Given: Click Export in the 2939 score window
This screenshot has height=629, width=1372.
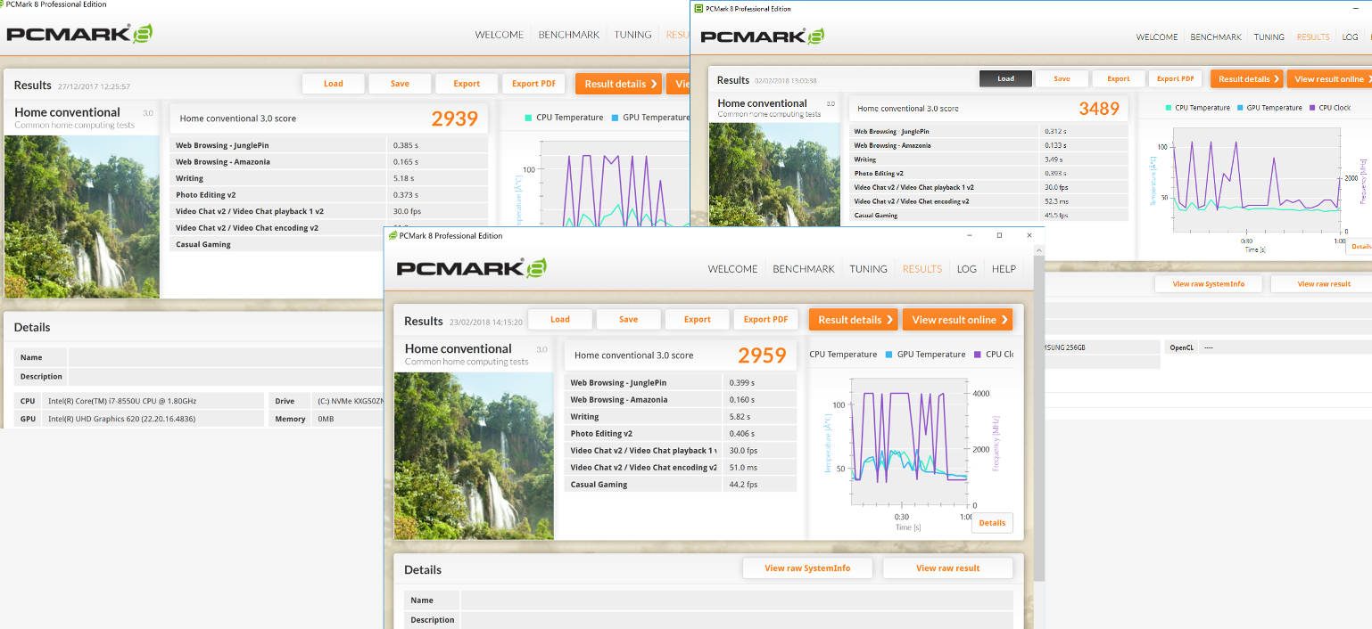Looking at the screenshot, I should point(467,84).
